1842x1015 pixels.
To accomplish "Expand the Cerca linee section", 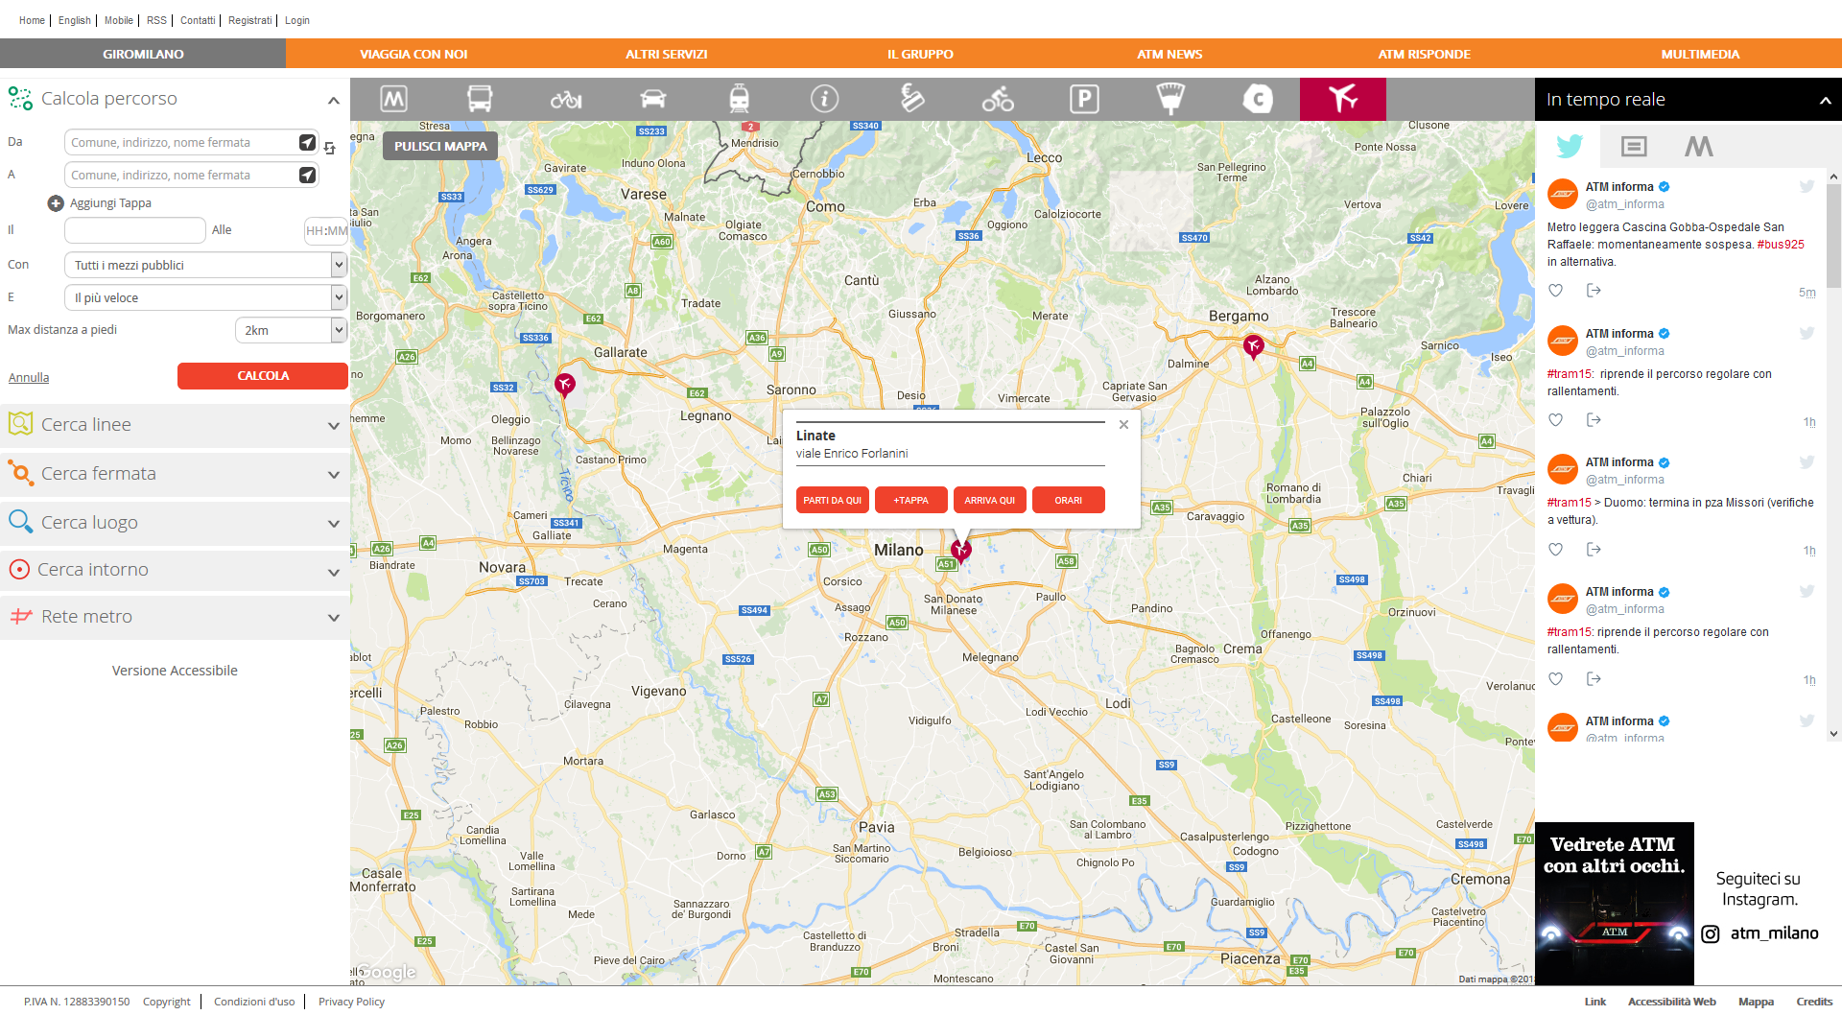I will (333, 425).
